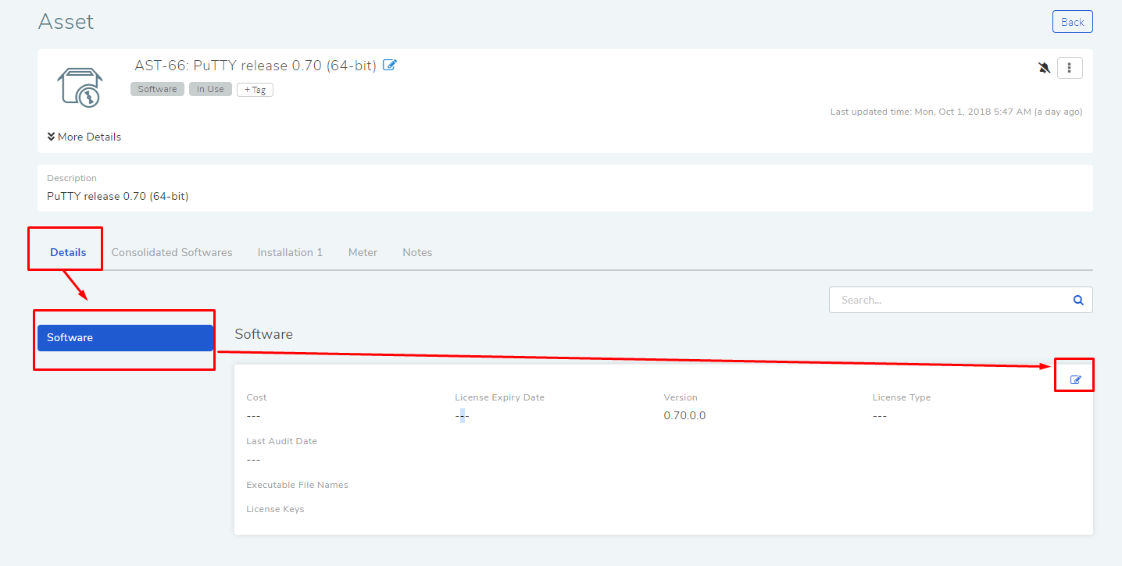
Task: Click the muted bell notification icon
Action: [x=1044, y=68]
